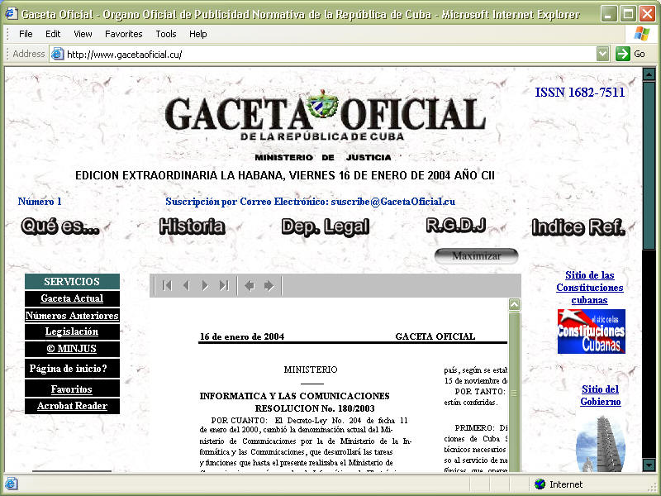The width and height of the screenshot is (661, 496).
Task: Click the page scrollbar up arrow
Action: (649, 74)
